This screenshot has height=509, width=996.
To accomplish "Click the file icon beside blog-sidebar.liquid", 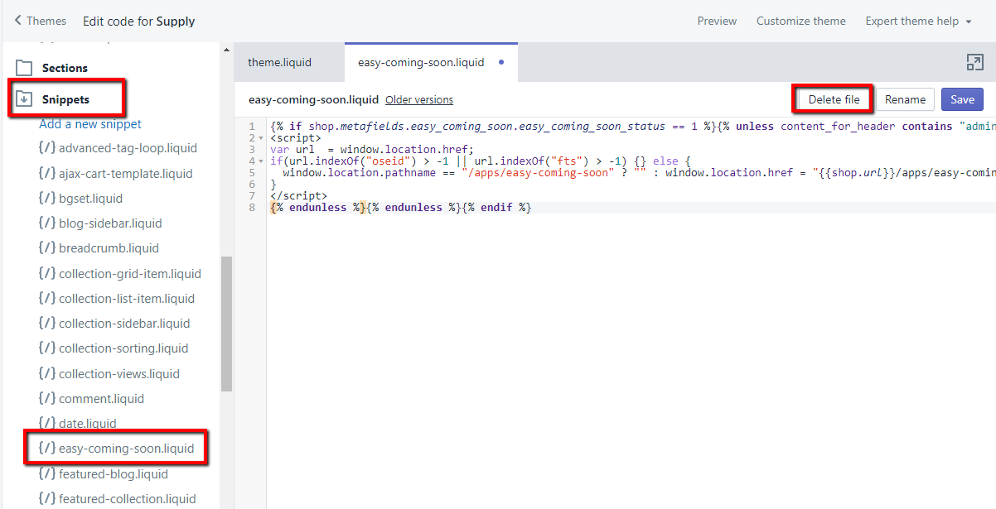I will pos(46,223).
